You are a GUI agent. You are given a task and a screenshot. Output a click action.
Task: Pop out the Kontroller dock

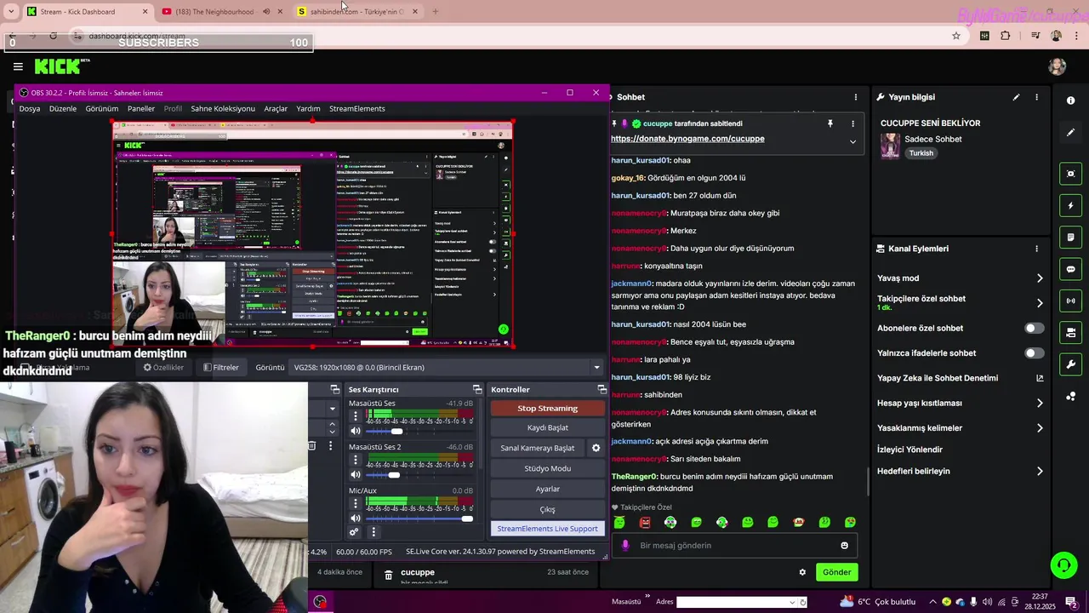[x=602, y=389]
